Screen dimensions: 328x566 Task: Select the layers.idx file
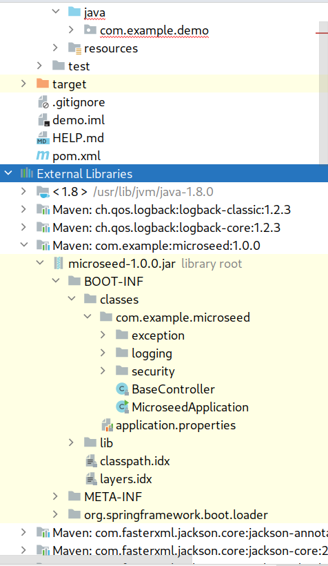(126, 479)
